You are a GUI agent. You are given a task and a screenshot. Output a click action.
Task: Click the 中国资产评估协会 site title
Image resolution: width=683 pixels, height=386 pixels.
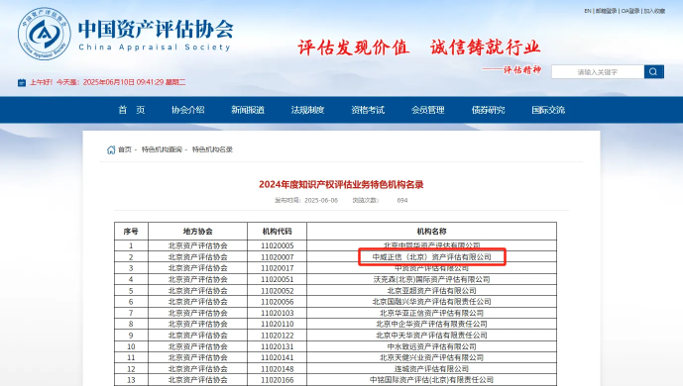(x=156, y=29)
